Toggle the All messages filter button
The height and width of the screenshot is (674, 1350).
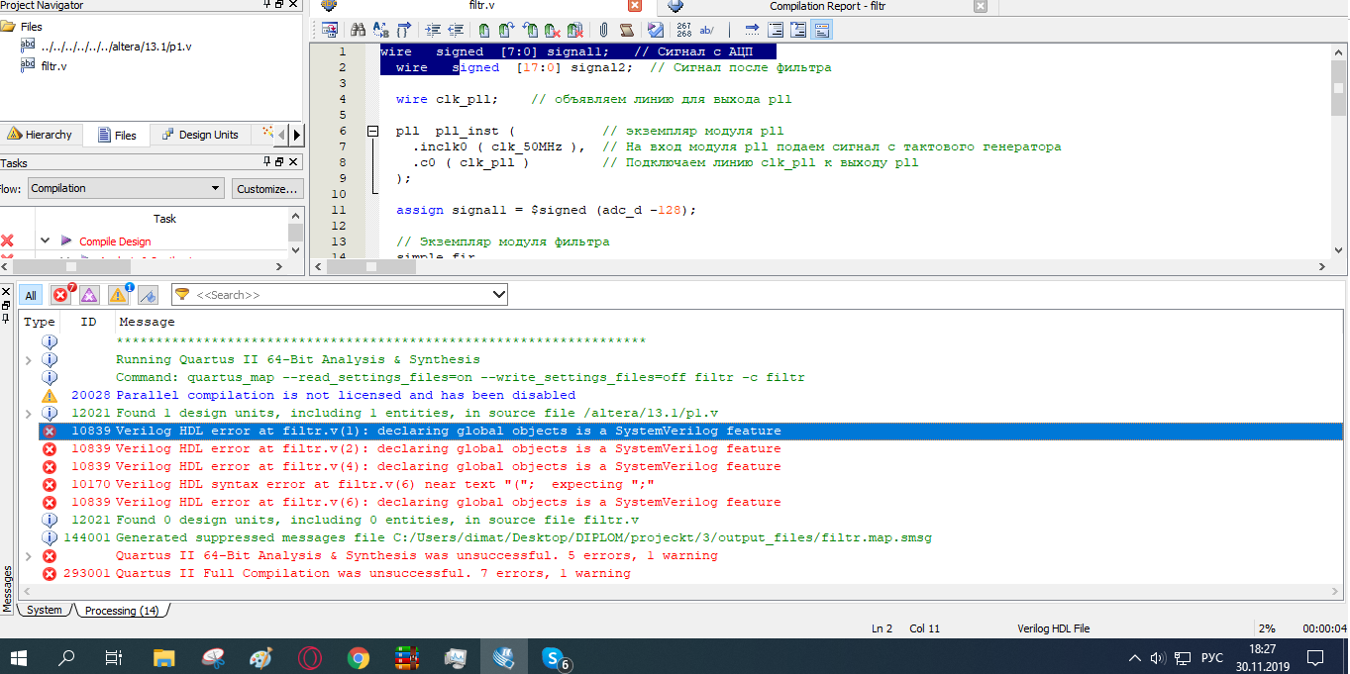click(x=31, y=295)
